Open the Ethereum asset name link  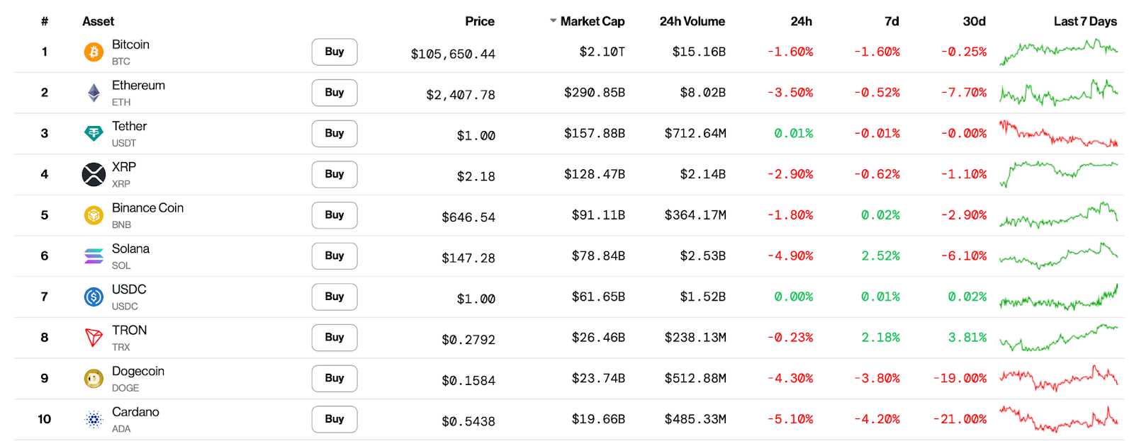pyautogui.click(x=138, y=86)
